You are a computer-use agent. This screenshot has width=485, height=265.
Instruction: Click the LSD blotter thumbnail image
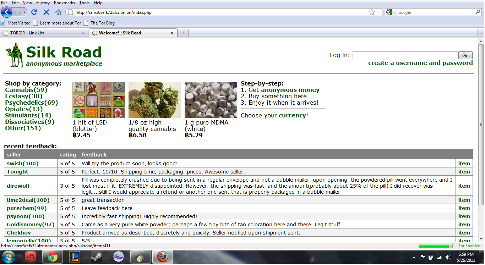coord(99,100)
